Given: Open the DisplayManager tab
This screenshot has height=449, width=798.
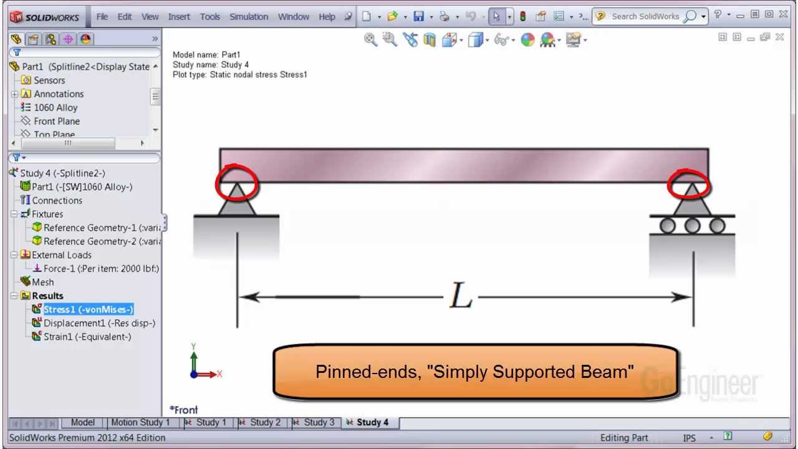Looking at the screenshot, I should [x=85, y=39].
